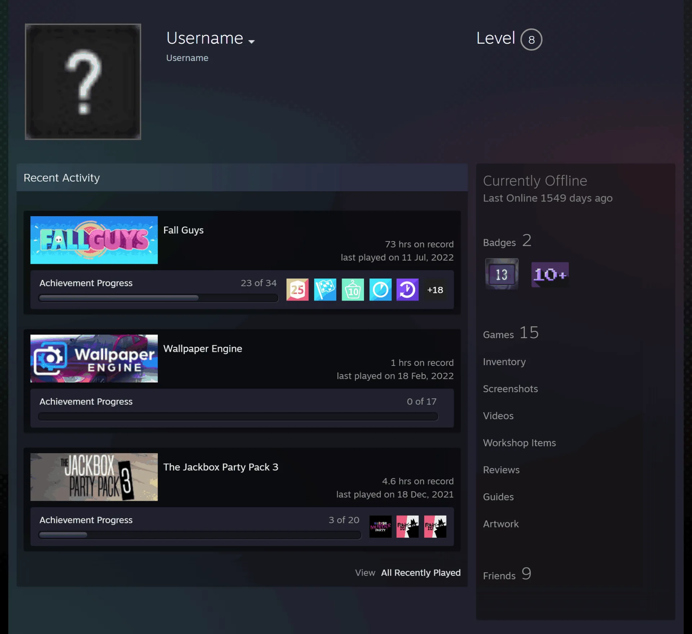Open the Artwork page
The image size is (692, 634).
(x=501, y=524)
